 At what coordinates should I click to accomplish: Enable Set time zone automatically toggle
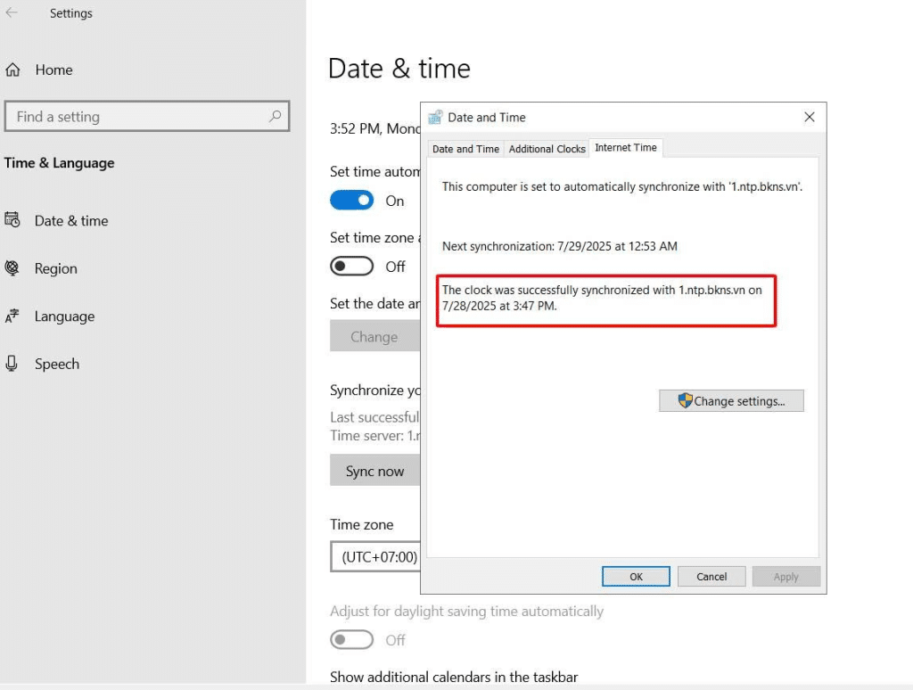[x=352, y=267]
